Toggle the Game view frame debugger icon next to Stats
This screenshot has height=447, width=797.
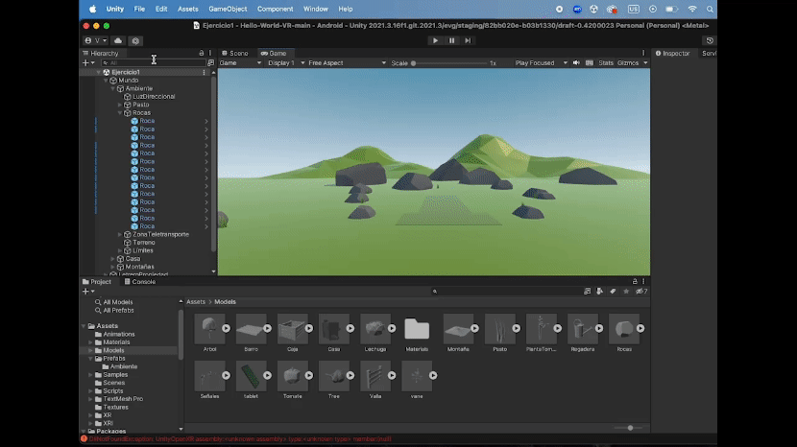click(590, 63)
